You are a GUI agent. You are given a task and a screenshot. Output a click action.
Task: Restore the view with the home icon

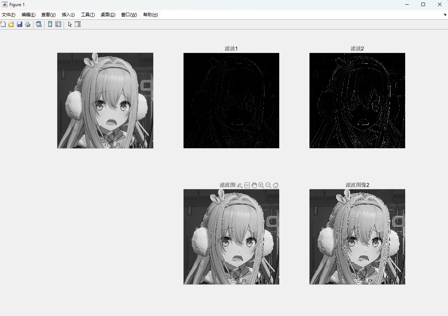coord(276,185)
